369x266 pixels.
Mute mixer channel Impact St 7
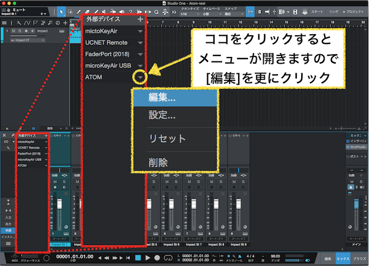pos(189,182)
